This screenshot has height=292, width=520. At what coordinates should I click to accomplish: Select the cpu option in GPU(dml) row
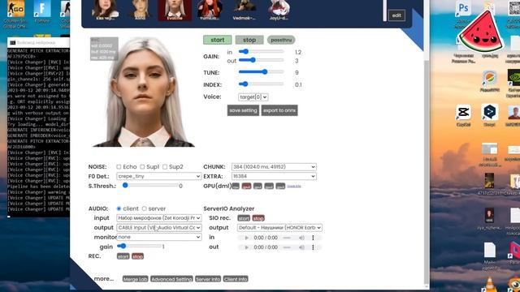[x=236, y=186]
